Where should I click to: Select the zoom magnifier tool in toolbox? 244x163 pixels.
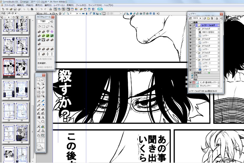[43, 136]
